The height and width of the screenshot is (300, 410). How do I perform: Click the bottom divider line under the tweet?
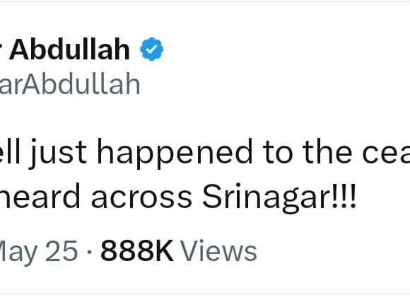point(205,294)
